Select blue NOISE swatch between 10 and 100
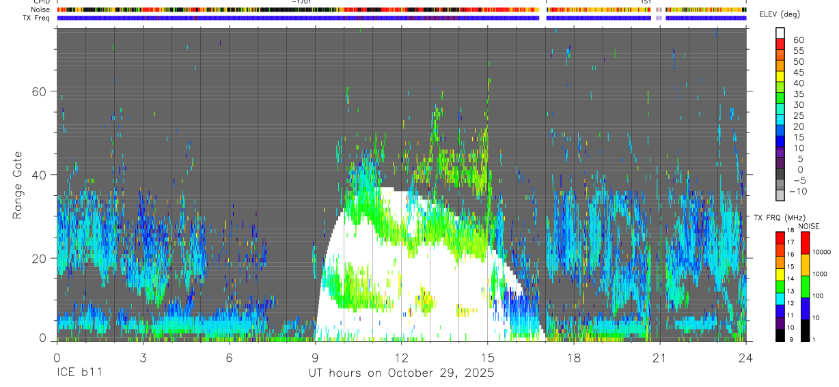Screen dimensions: 839x387 (805, 309)
